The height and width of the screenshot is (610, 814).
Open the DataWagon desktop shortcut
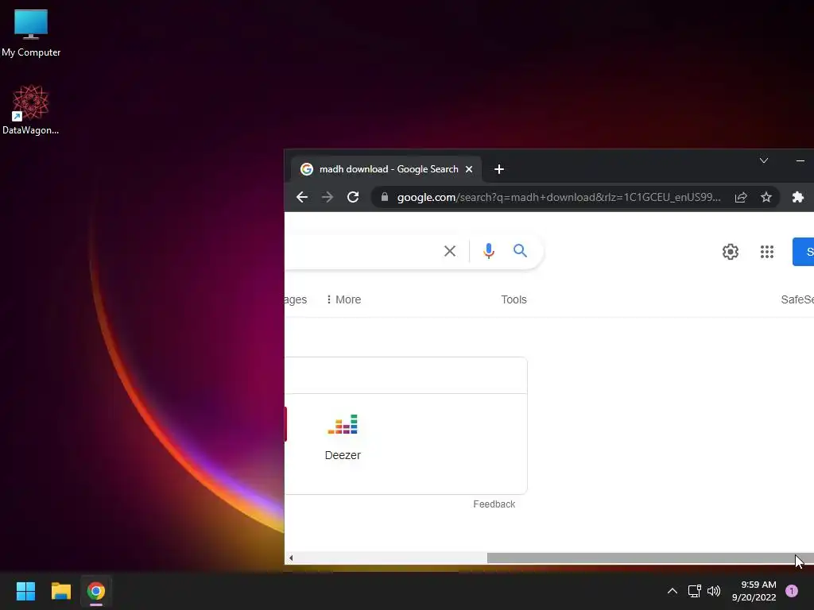pyautogui.click(x=31, y=110)
